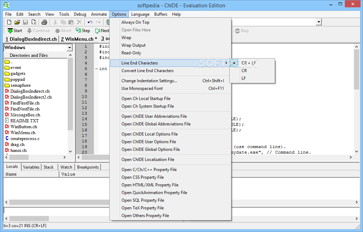Image resolution: width=363 pixels, height=232 pixels.
Task: Choose Change Indentation Settings
Action: (170, 81)
